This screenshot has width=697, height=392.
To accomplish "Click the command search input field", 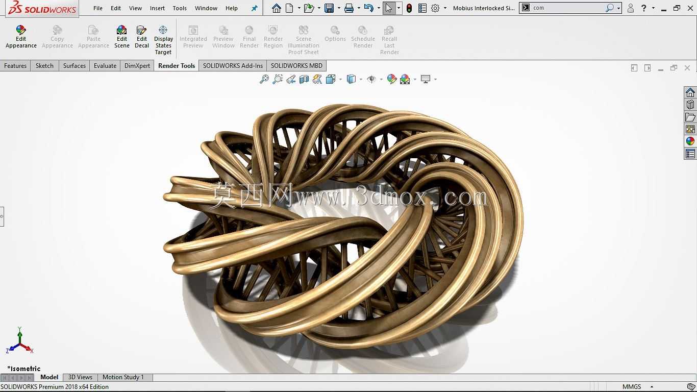I will (x=567, y=8).
